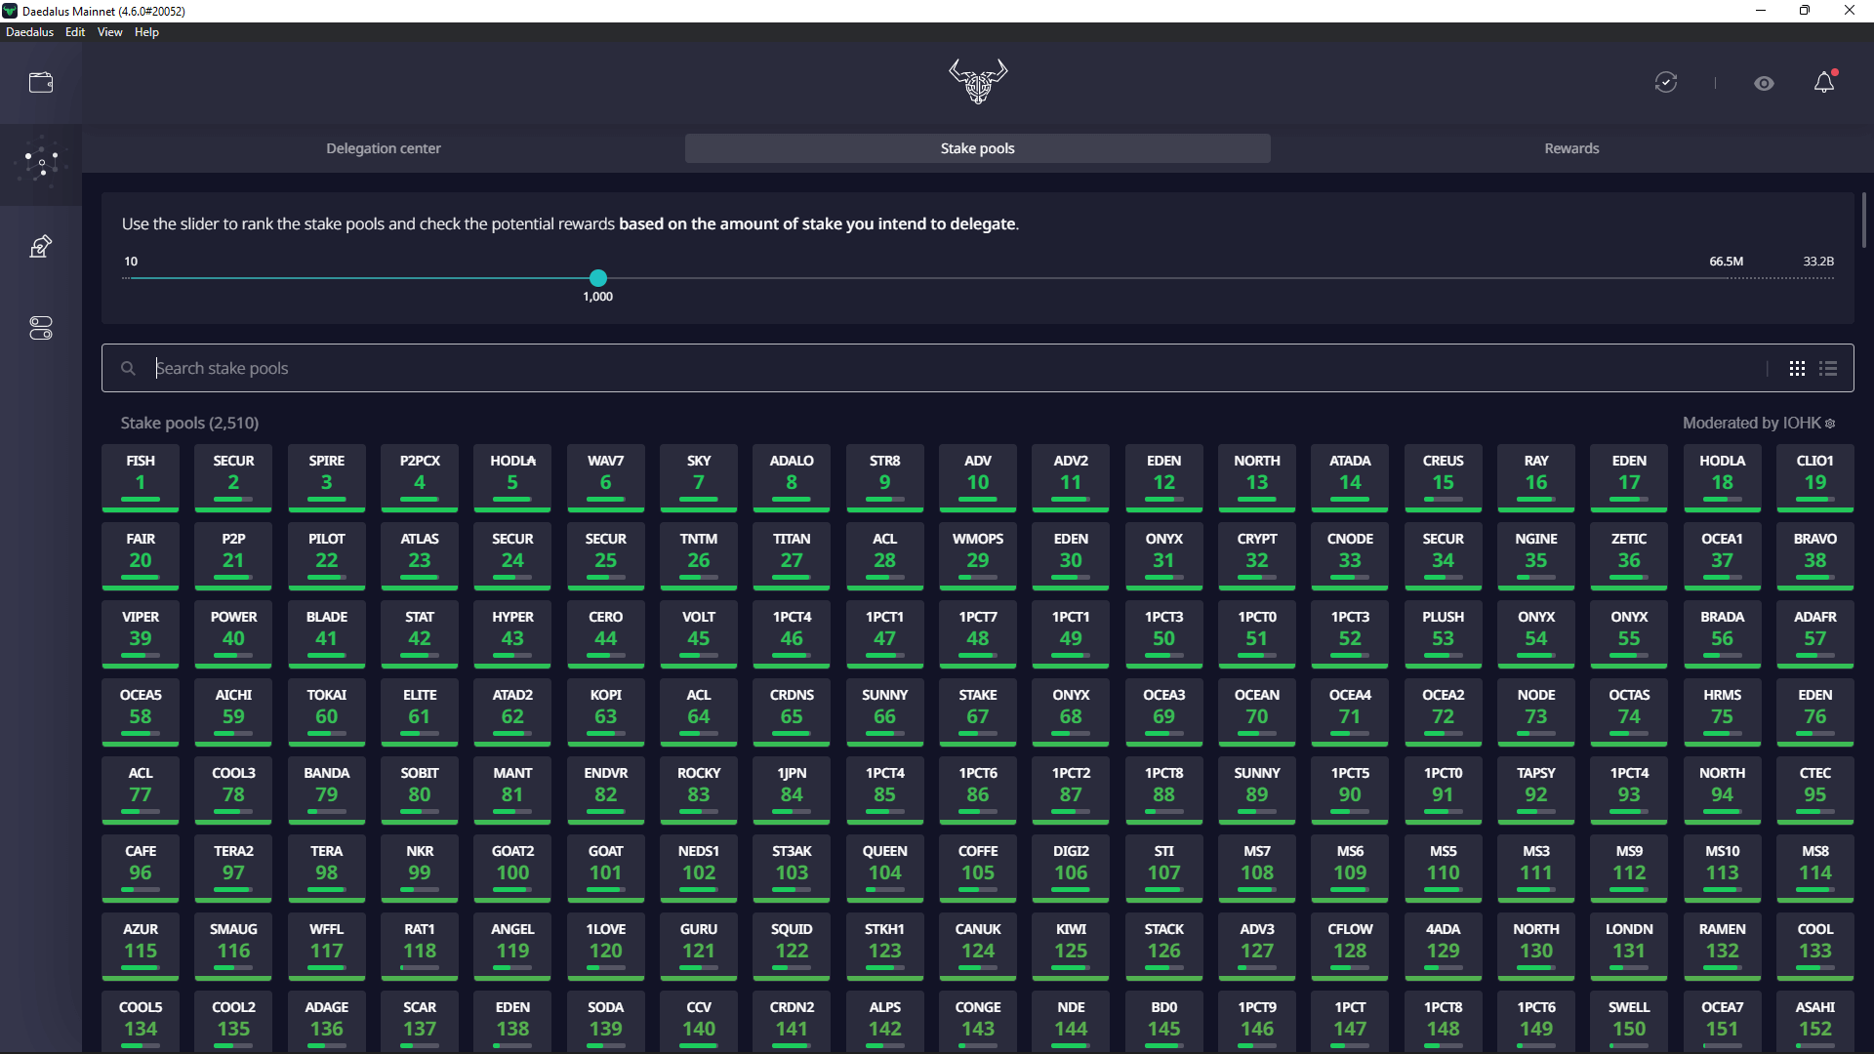This screenshot has height=1054, width=1874.
Task: Switch to list view layout
Action: (x=1828, y=368)
